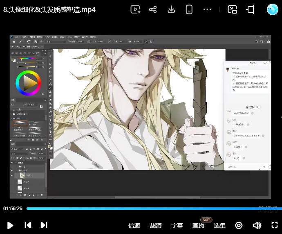282x234 pixels.
Task: Click the Photoshop Home icon
Action: (14, 42)
